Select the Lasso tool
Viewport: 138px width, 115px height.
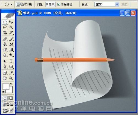click(5, 27)
